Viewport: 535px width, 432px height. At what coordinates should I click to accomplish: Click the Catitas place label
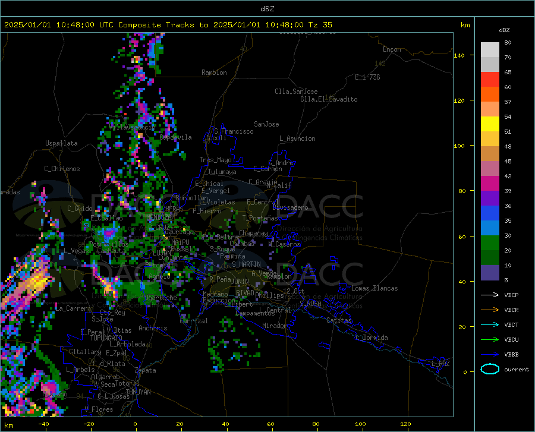[x=339, y=320]
